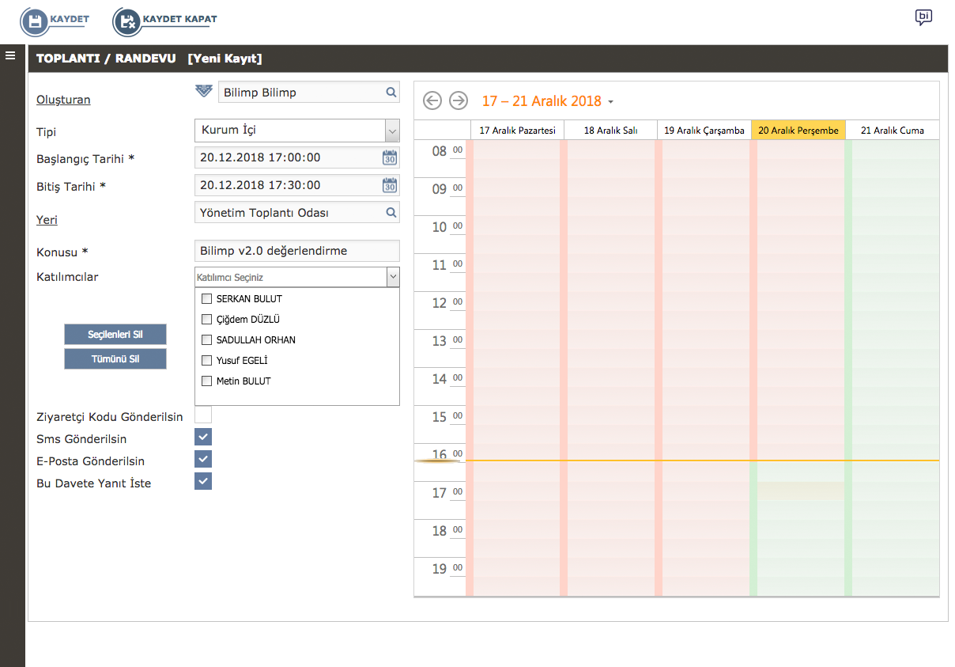Click search icon in Yeri field
This screenshot has width=955, height=667.
[x=391, y=213]
